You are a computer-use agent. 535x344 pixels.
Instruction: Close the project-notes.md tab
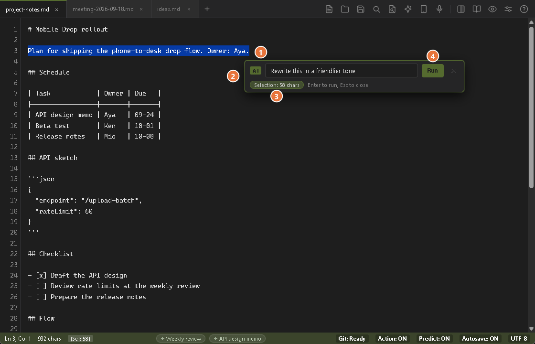coord(57,10)
